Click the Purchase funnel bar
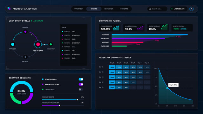 (x=119, y=46)
